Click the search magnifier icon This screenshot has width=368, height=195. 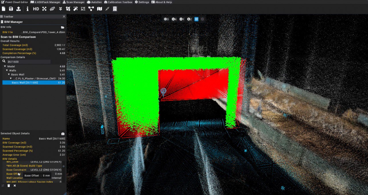(4, 61)
